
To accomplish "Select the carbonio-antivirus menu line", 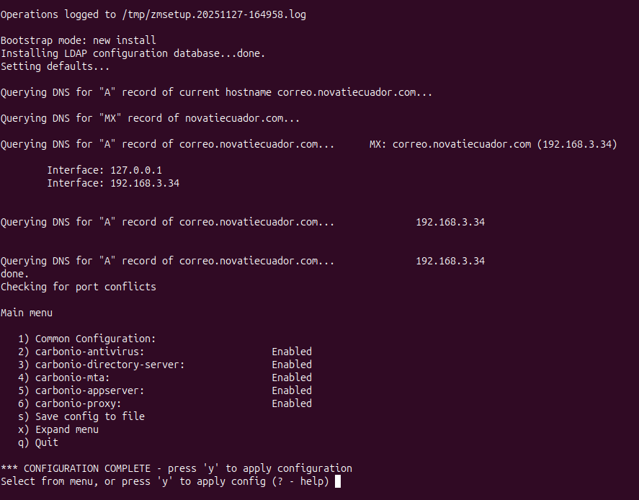I will (89, 352).
